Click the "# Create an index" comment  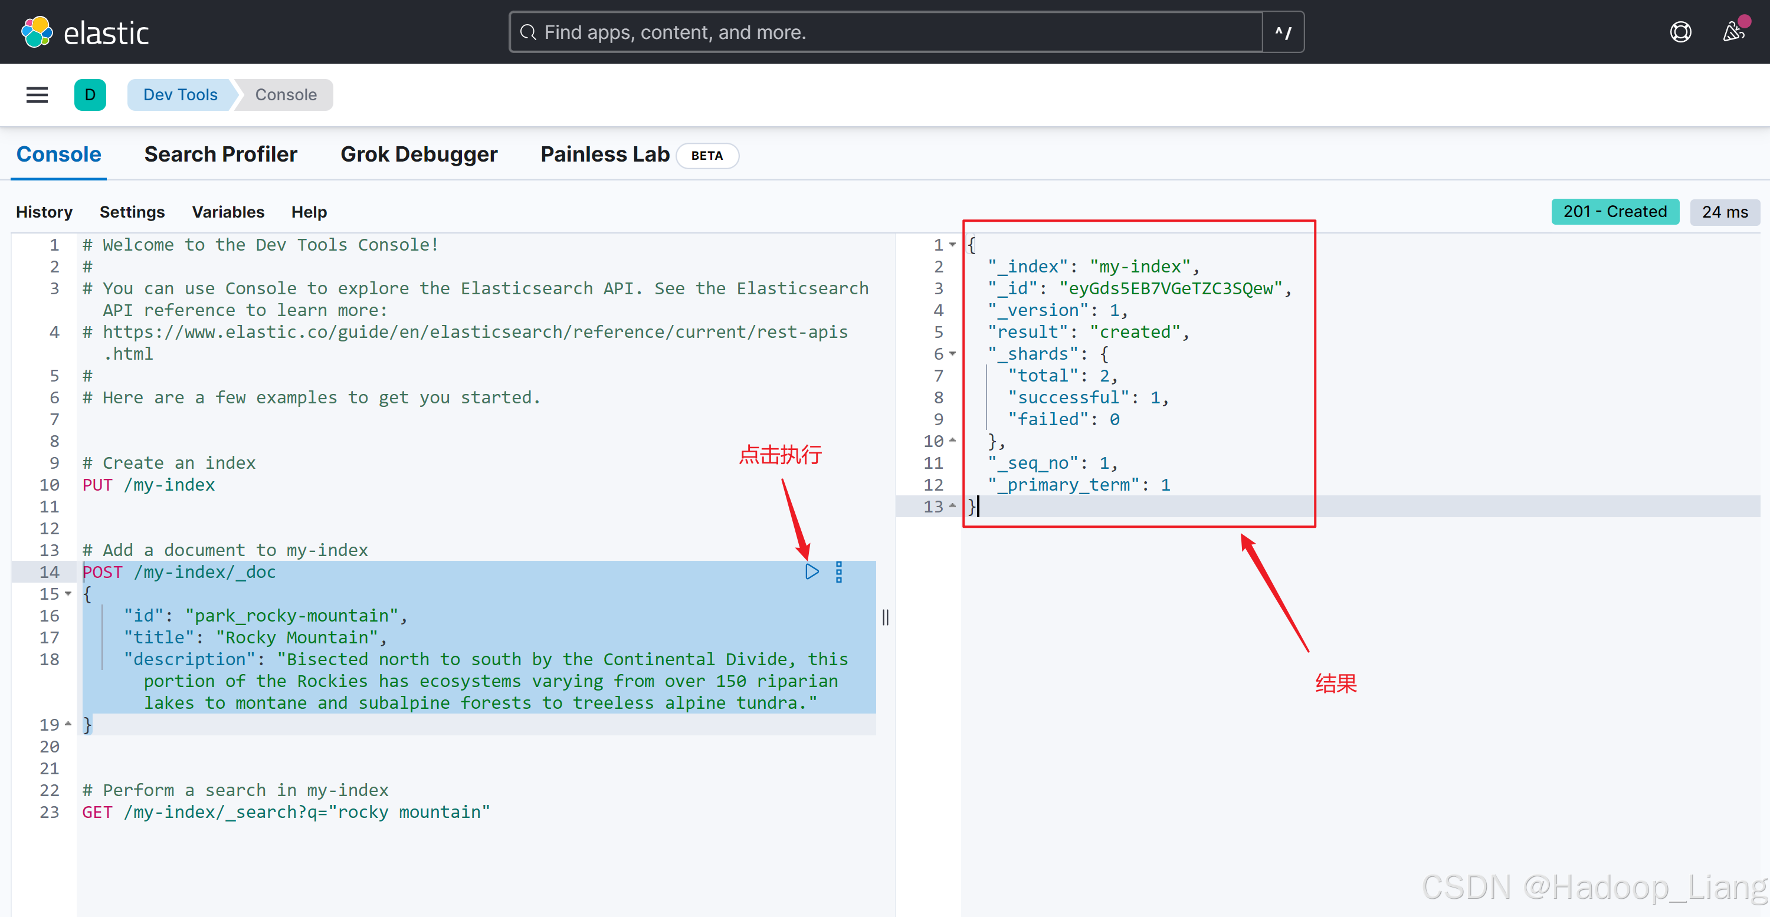point(169,463)
